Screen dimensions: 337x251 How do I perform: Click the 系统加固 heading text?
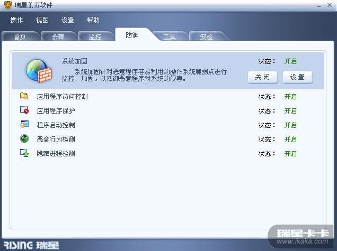pyautogui.click(x=75, y=61)
